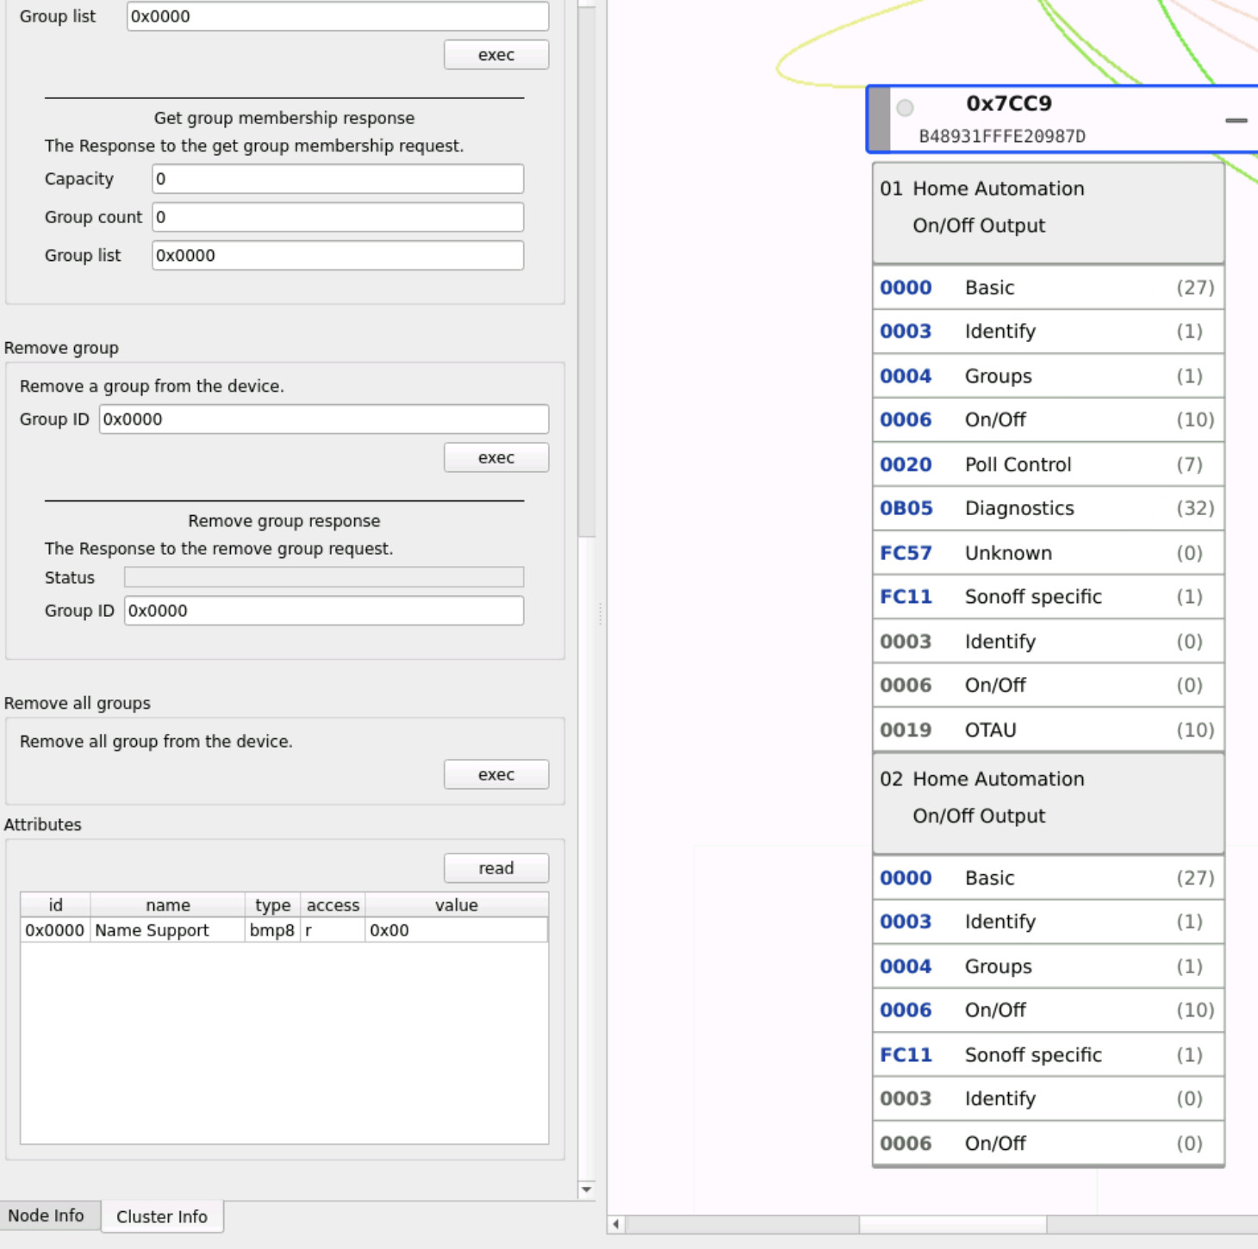The image size is (1258, 1249).
Task: Click the Capacity input field
Action: click(x=337, y=179)
